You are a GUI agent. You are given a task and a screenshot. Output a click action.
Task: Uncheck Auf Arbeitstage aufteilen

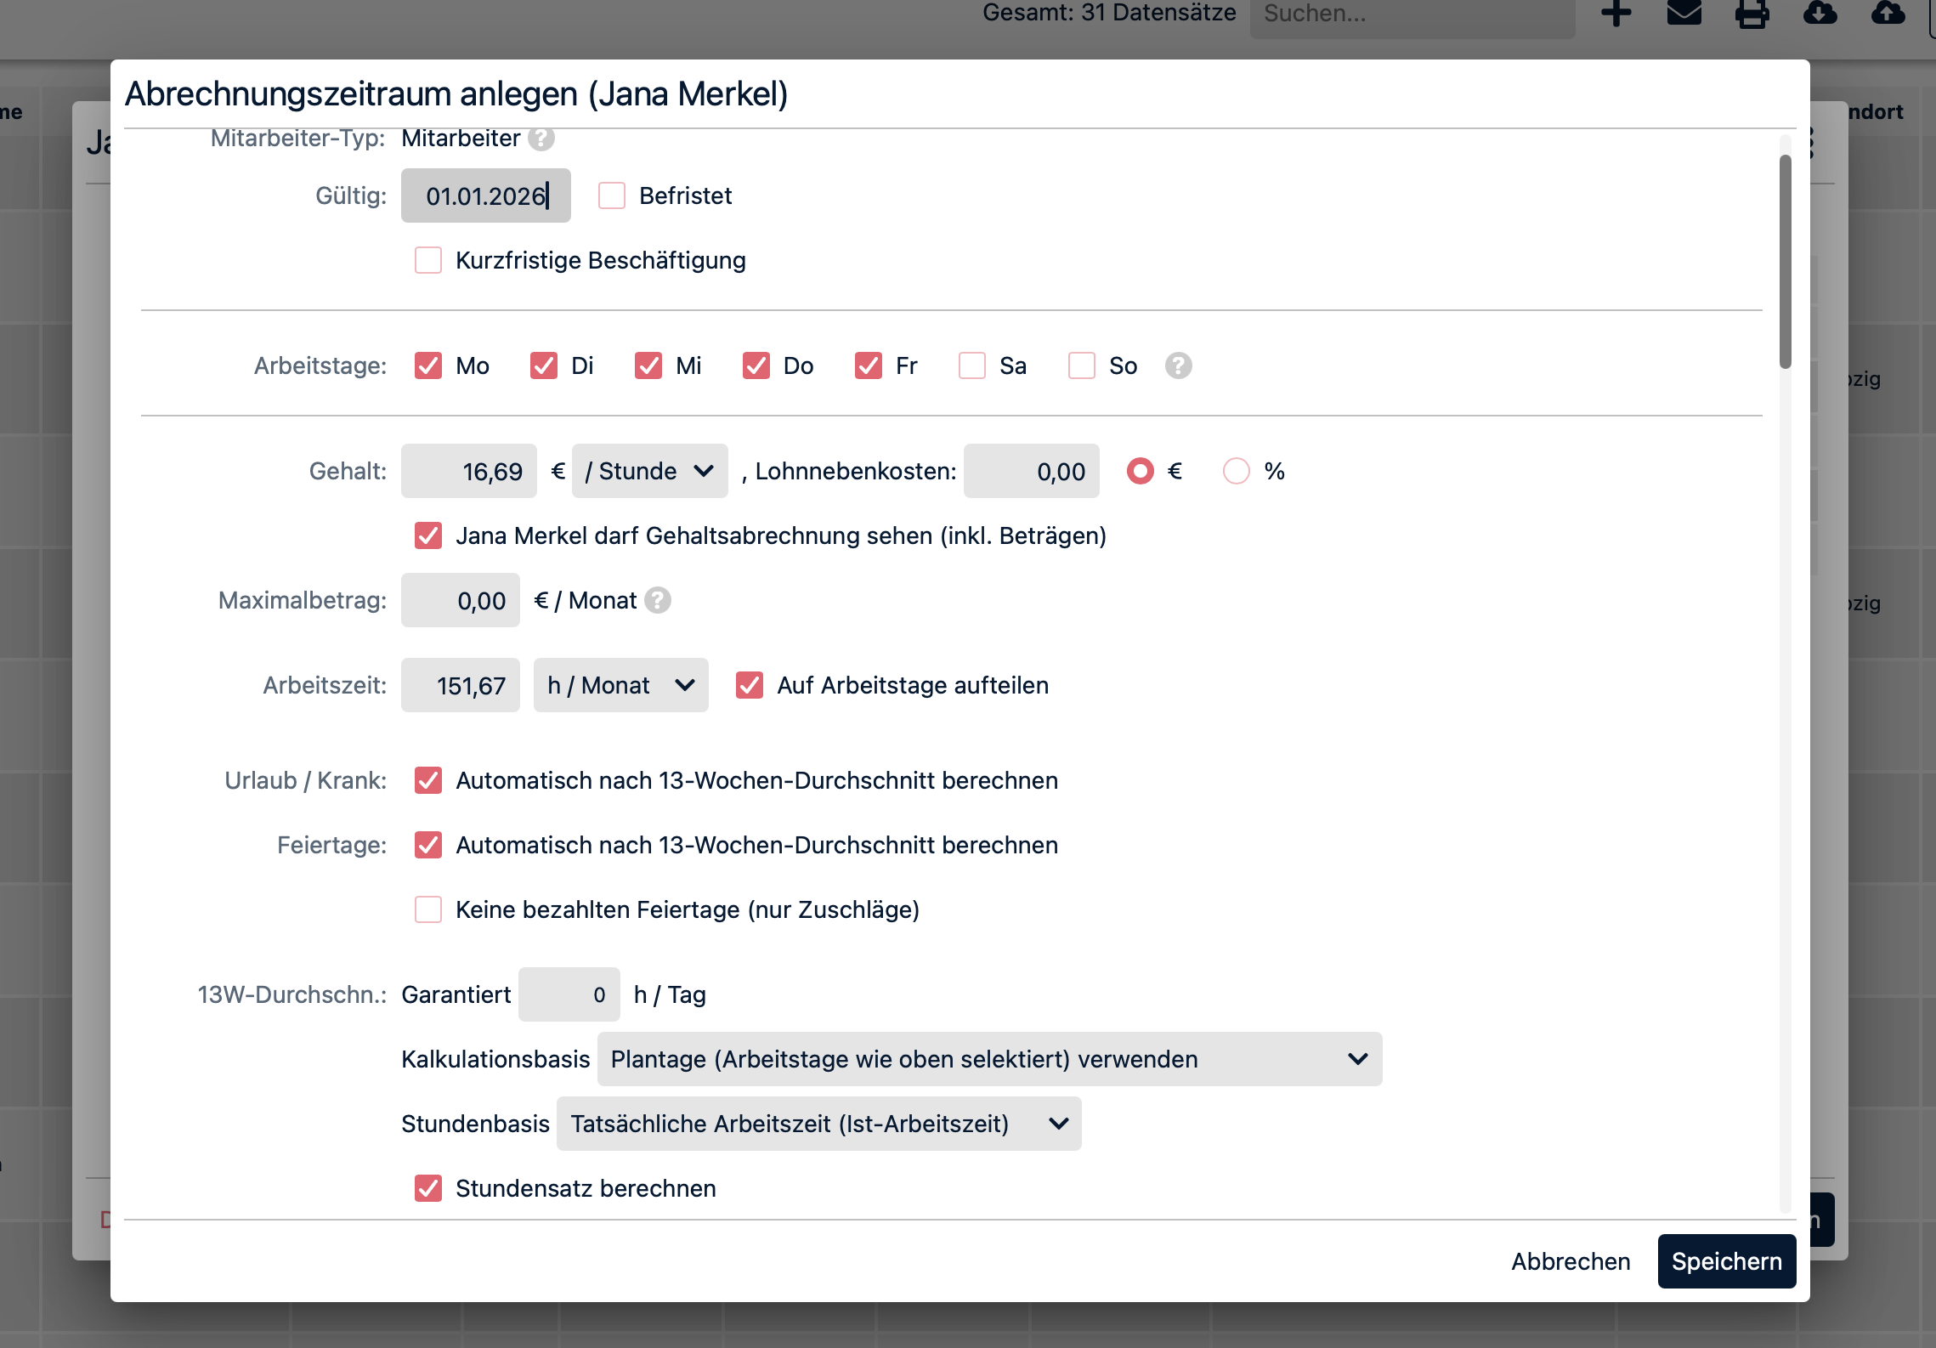750,685
